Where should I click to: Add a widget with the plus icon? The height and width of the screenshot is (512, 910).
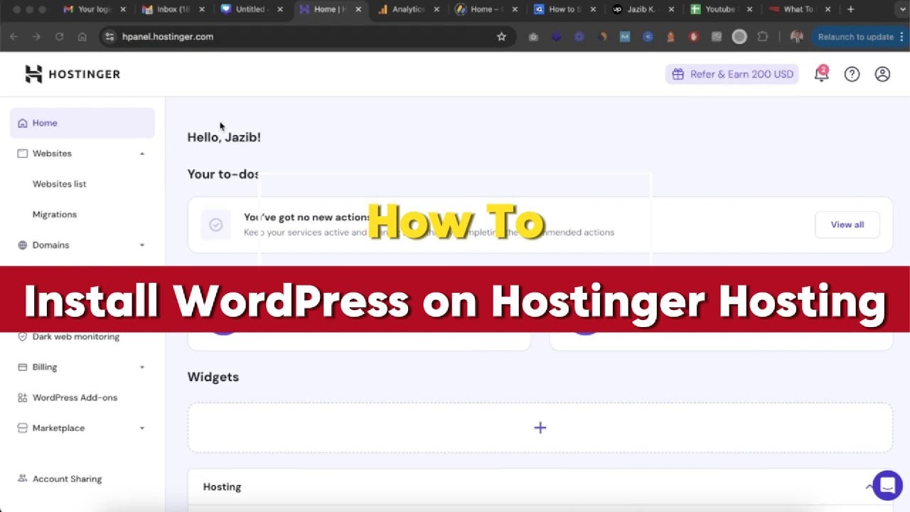pos(540,428)
